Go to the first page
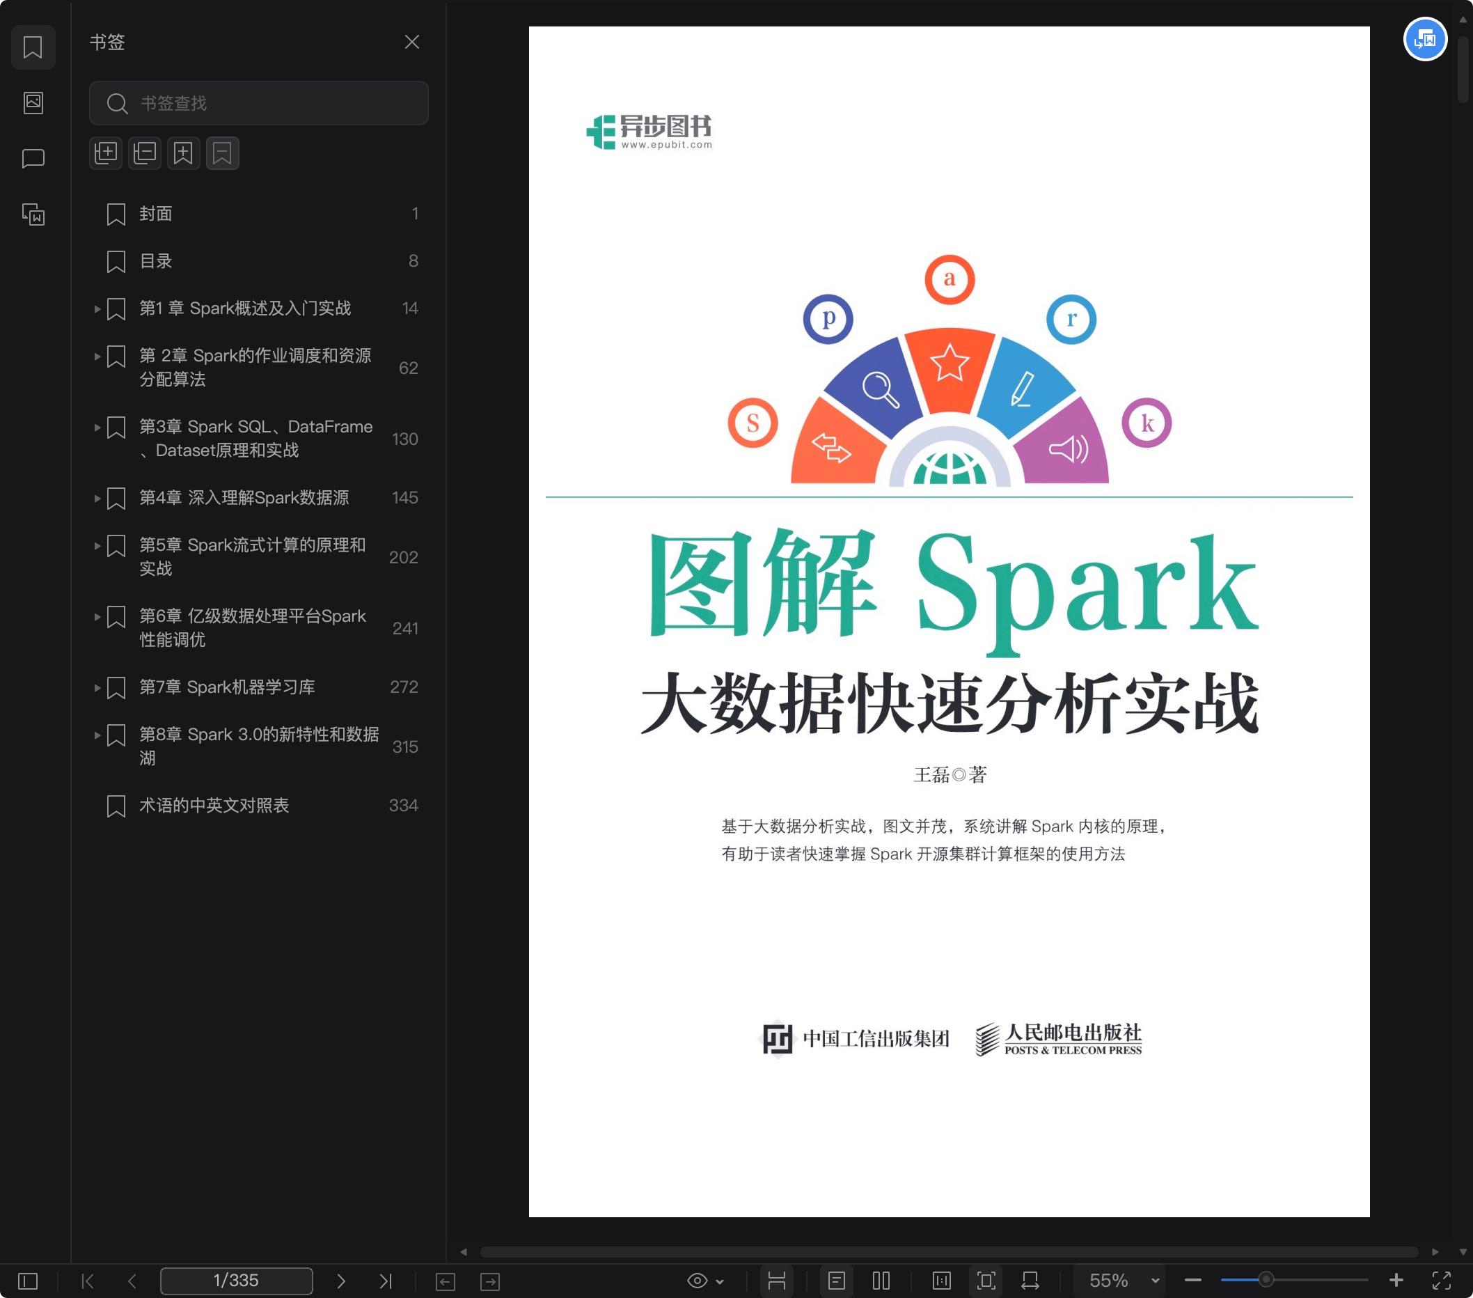Viewport: 1473px width, 1298px height. 88,1281
